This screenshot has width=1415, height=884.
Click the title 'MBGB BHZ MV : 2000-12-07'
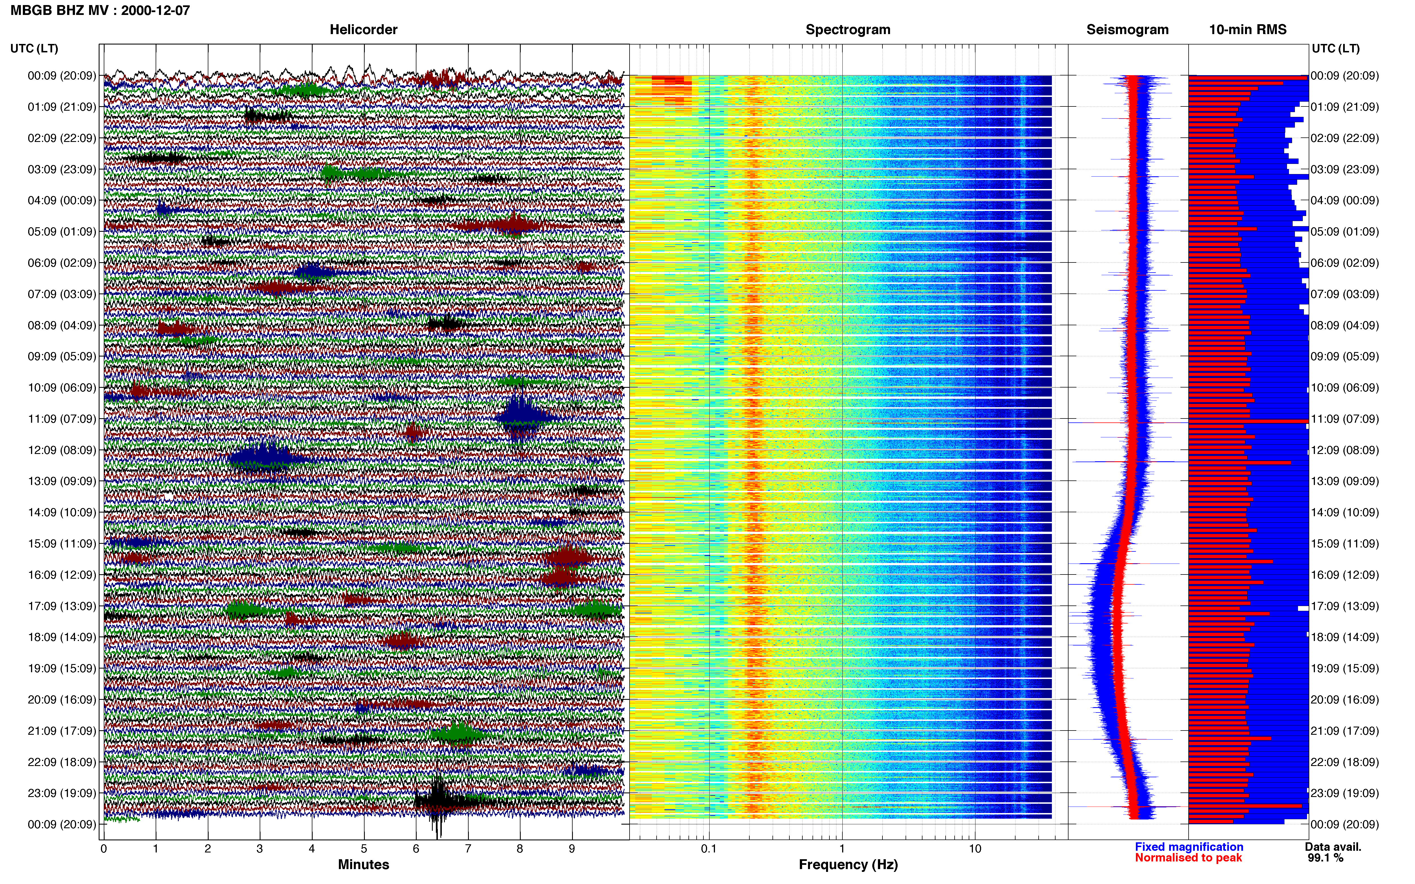[x=100, y=10]
